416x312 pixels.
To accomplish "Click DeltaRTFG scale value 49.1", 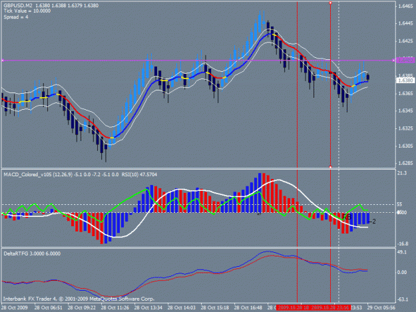I will pos(402,252).
